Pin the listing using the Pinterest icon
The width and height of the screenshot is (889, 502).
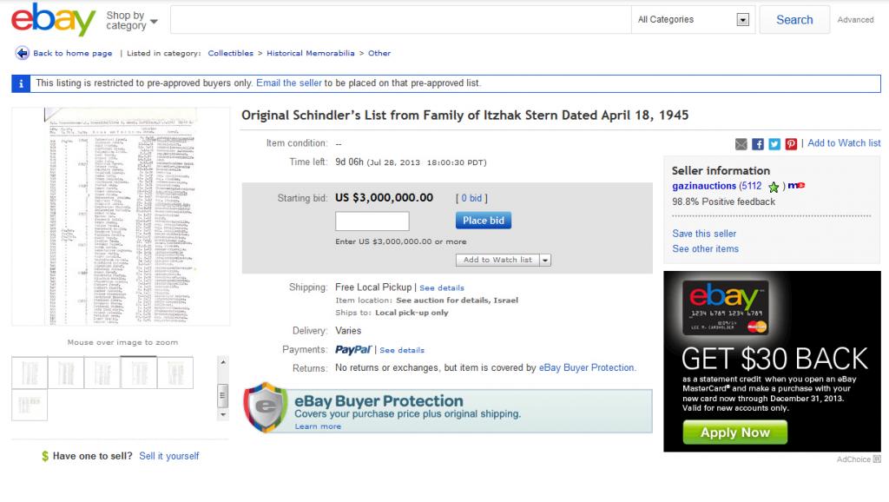click(790, 143)
